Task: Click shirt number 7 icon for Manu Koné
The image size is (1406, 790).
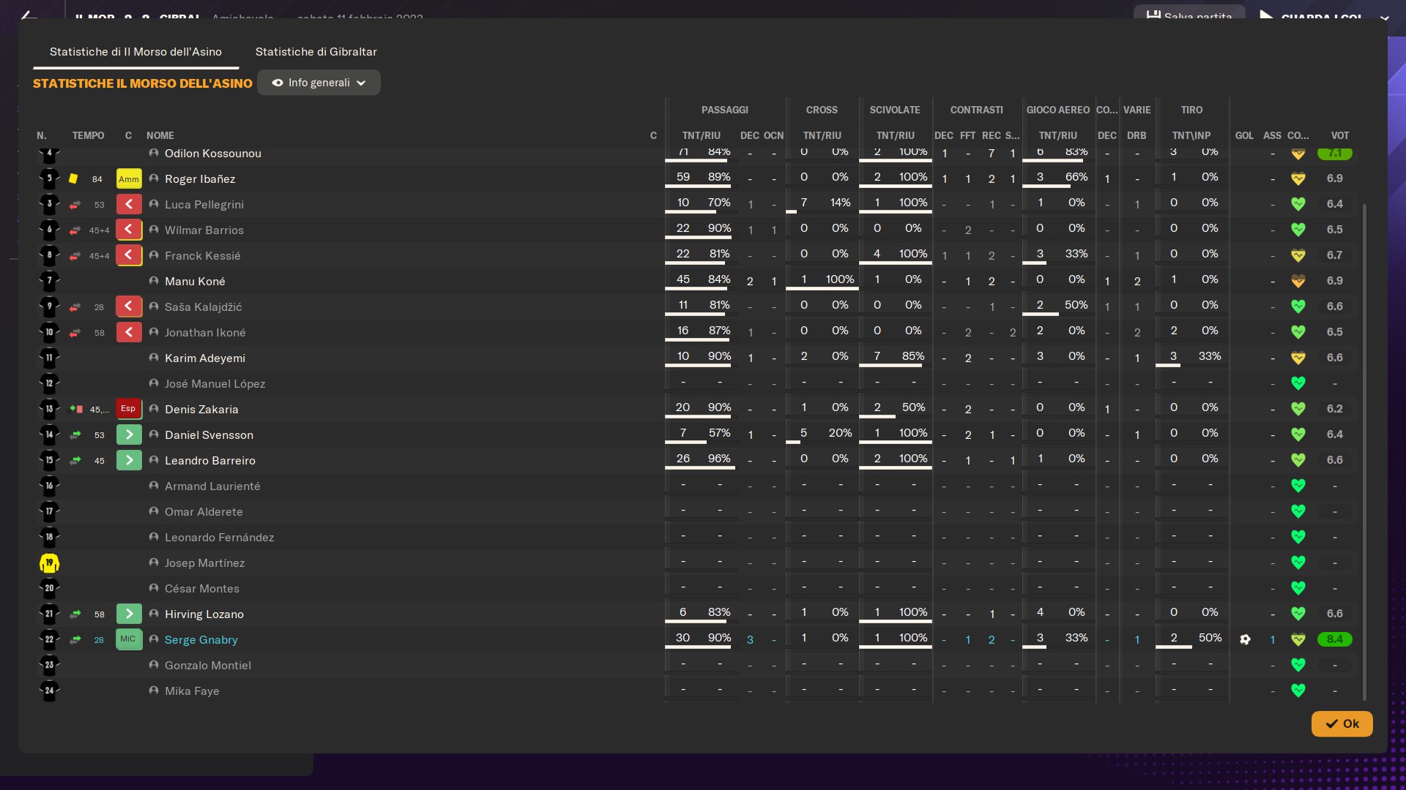Action: click(x=49, y=281)
